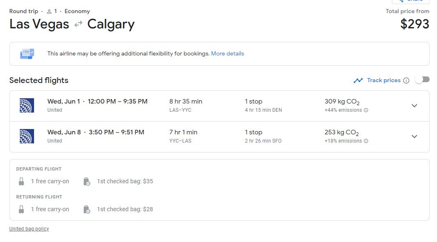Click the round-trip swap arrows icon
Viewport: 437px width, 242px height.
tap(78, 24)
